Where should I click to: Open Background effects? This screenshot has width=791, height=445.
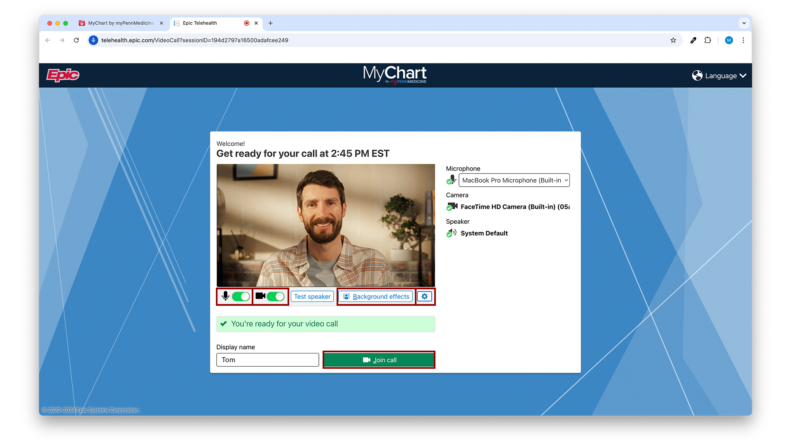[375, 296]
